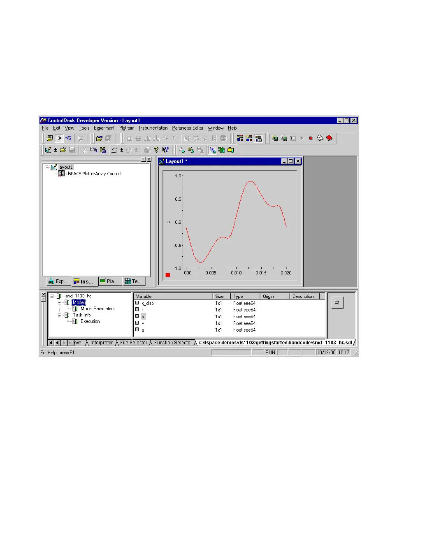
Task: Collapse the smd_1103_hc tree node
Action: tap(52, 296)
